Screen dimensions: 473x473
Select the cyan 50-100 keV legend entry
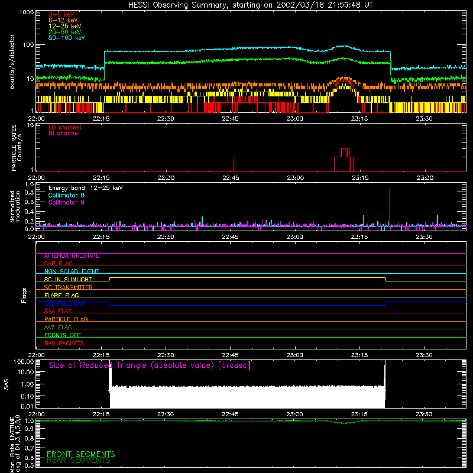[67, 38]
